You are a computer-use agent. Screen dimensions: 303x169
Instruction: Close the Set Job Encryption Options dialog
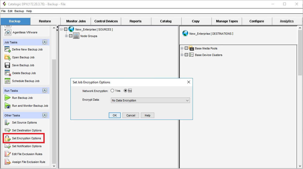click(x=188, y=82)
